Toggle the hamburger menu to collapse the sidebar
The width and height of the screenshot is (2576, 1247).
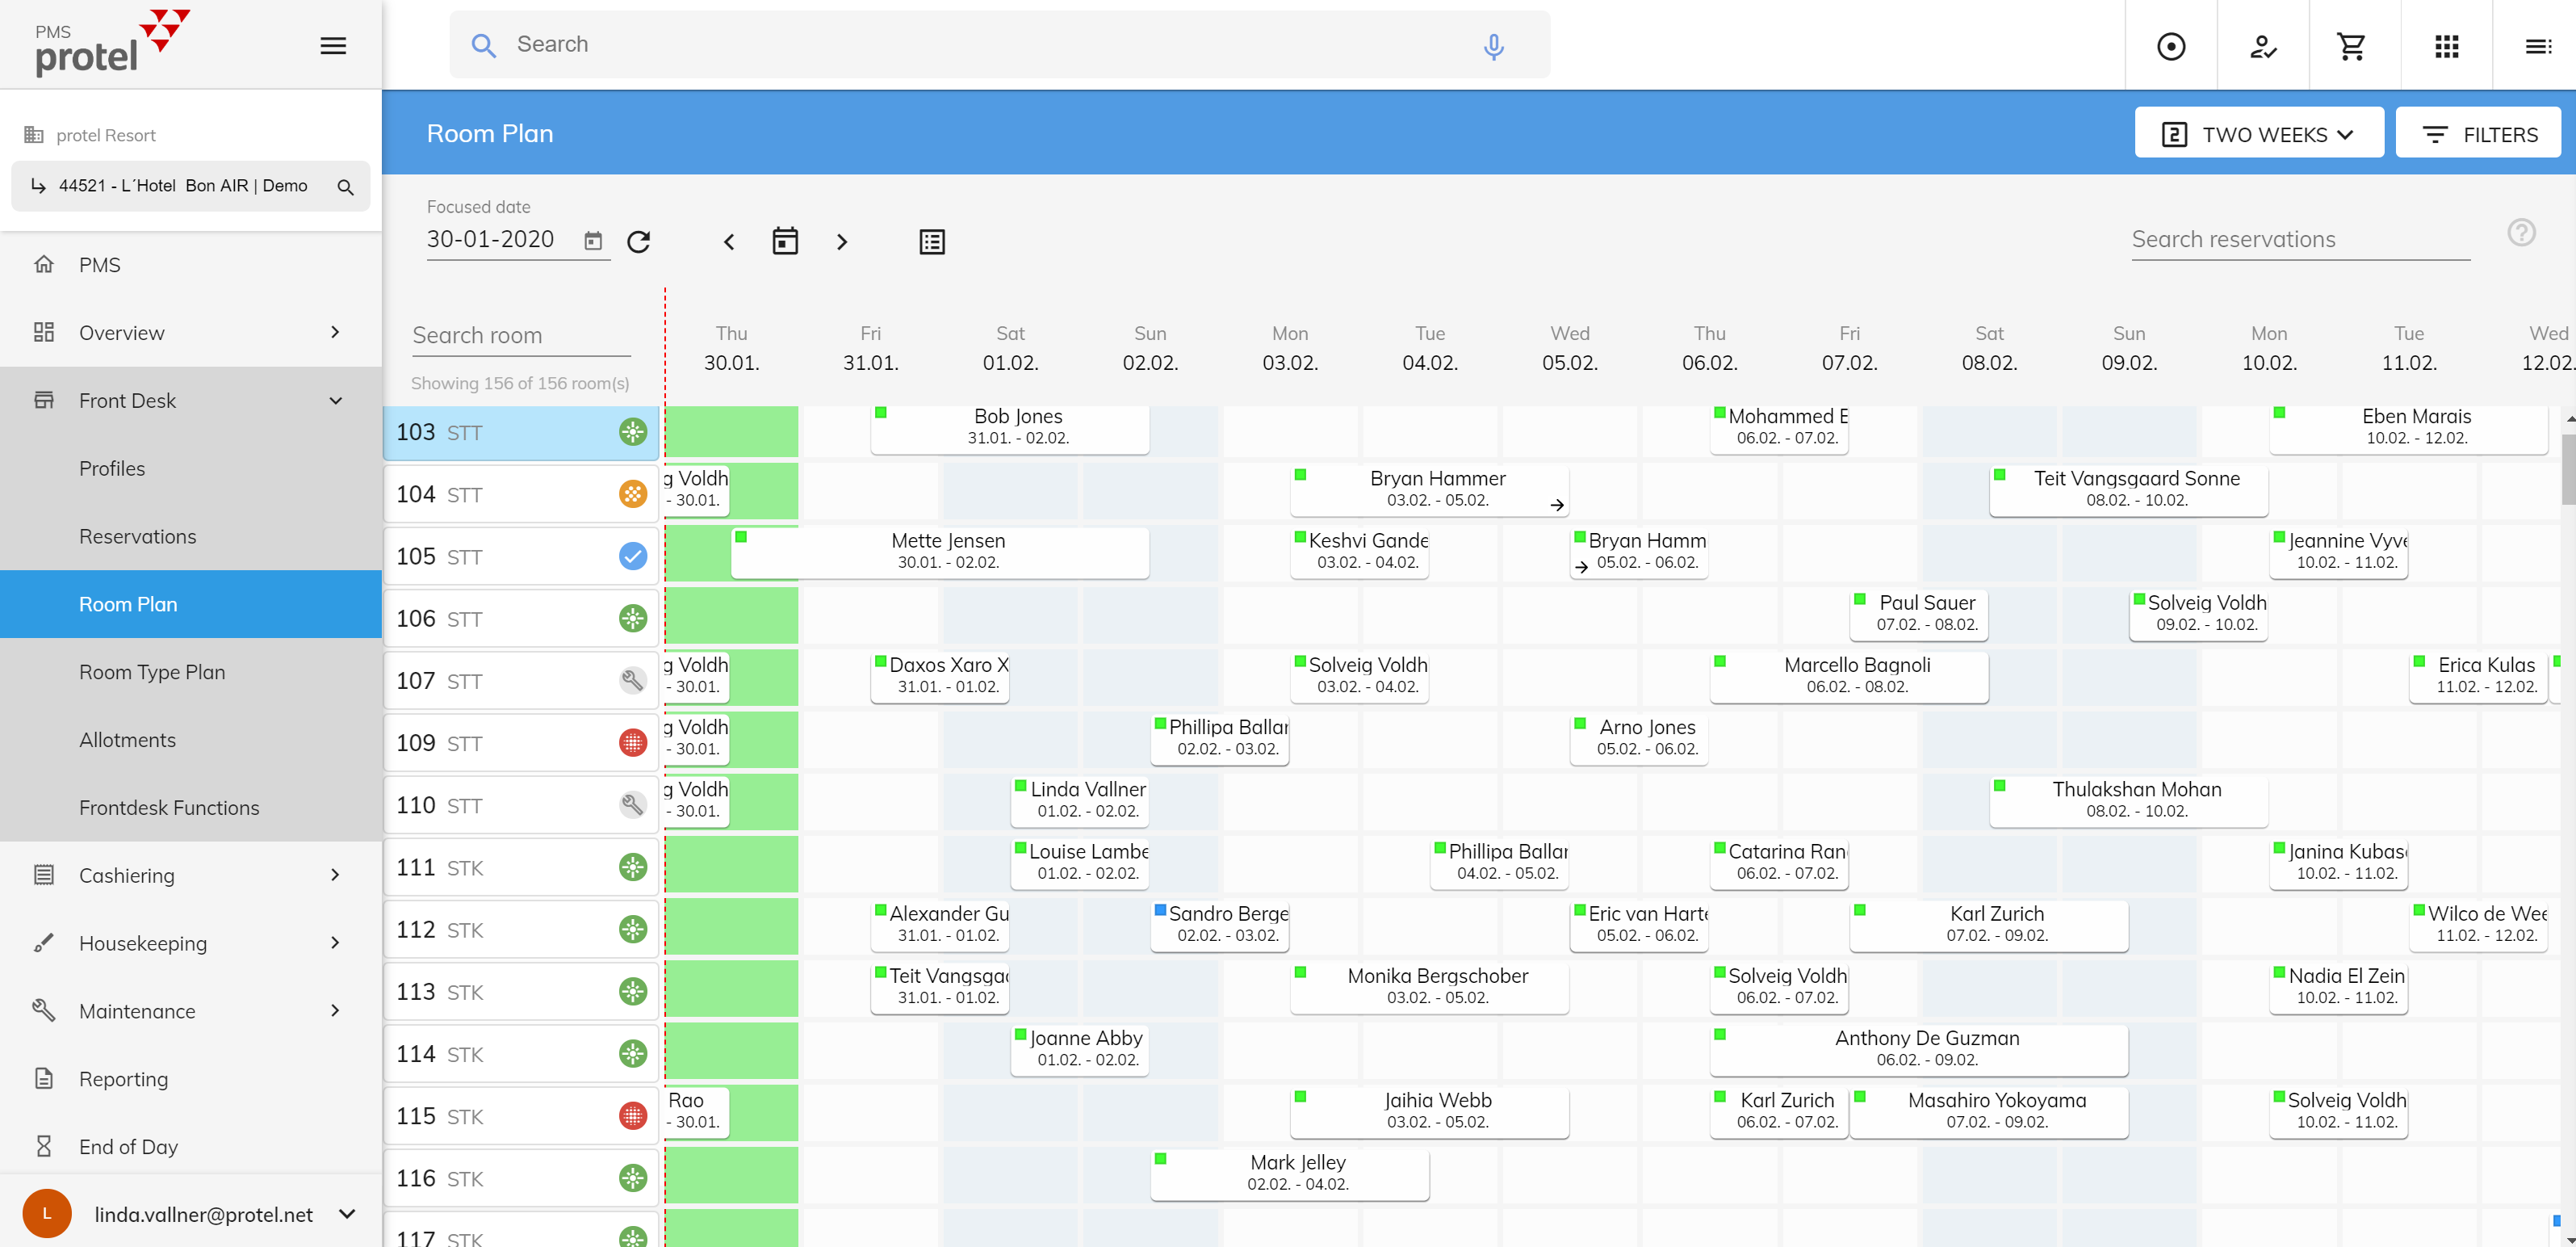coord(333,45)
